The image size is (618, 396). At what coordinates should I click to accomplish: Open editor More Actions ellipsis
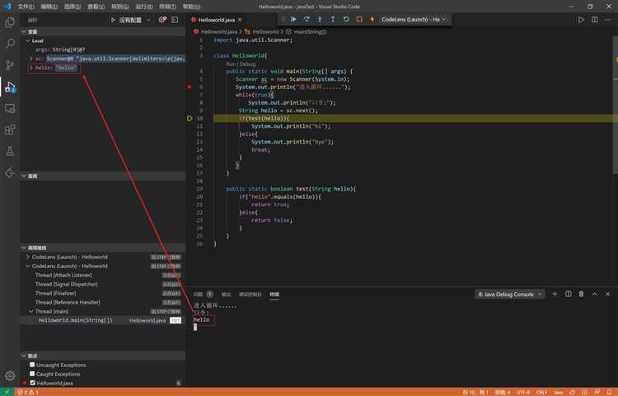tap(609, 19)
